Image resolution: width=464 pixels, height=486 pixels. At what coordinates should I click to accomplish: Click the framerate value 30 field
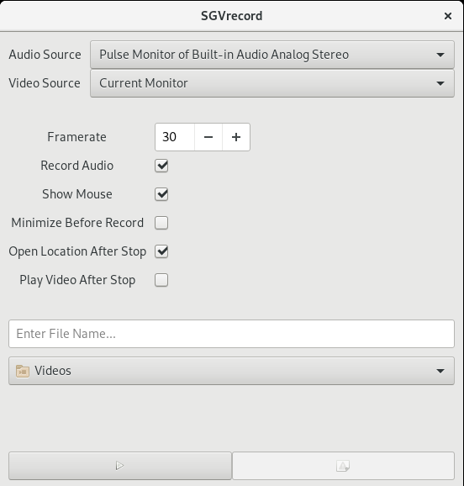(175, 137)
